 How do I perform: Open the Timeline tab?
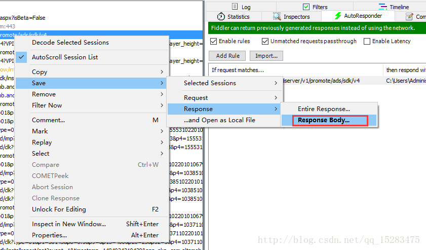click(x=394, y=7)
